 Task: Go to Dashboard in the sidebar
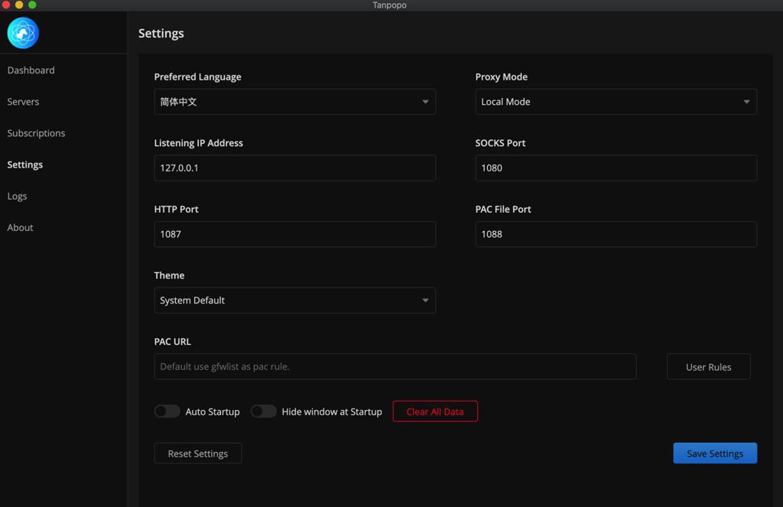pyautogui.click(x=31, y=70)
